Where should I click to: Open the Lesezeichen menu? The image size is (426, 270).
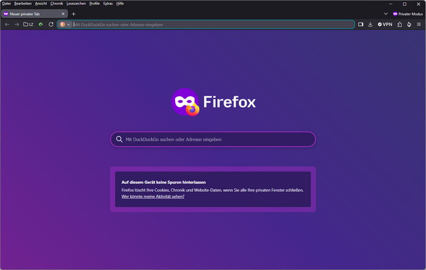pos(76,4)
